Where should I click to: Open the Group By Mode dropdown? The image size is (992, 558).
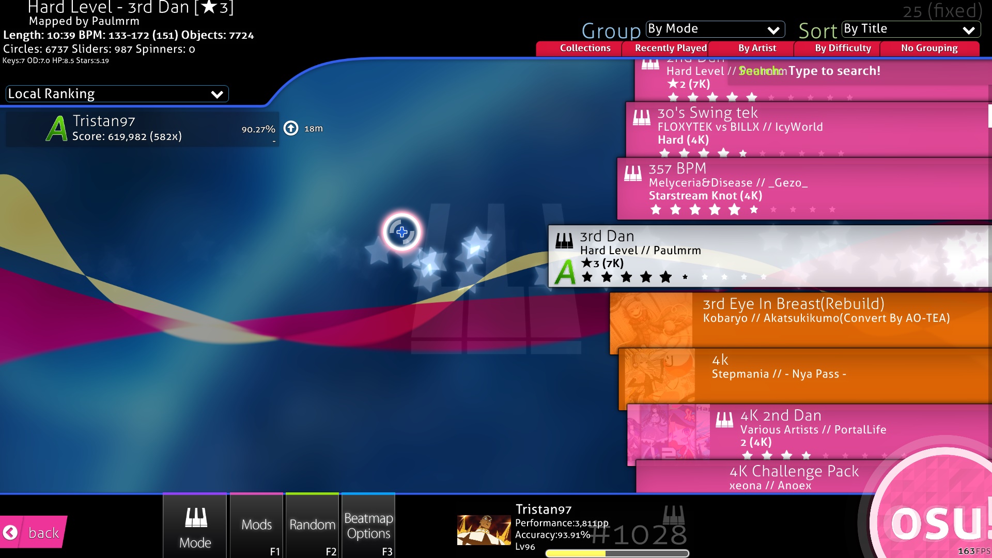click(x=715, y=29)
